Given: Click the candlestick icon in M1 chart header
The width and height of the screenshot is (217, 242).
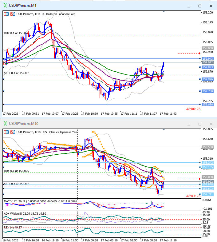Looking at the screenshot, I should pos(12,14).
